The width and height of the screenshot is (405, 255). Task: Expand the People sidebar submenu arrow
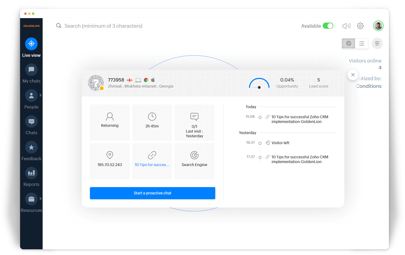point(41,95)
